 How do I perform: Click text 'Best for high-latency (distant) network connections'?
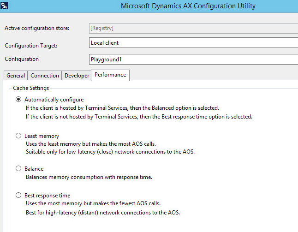coord(88,213)
